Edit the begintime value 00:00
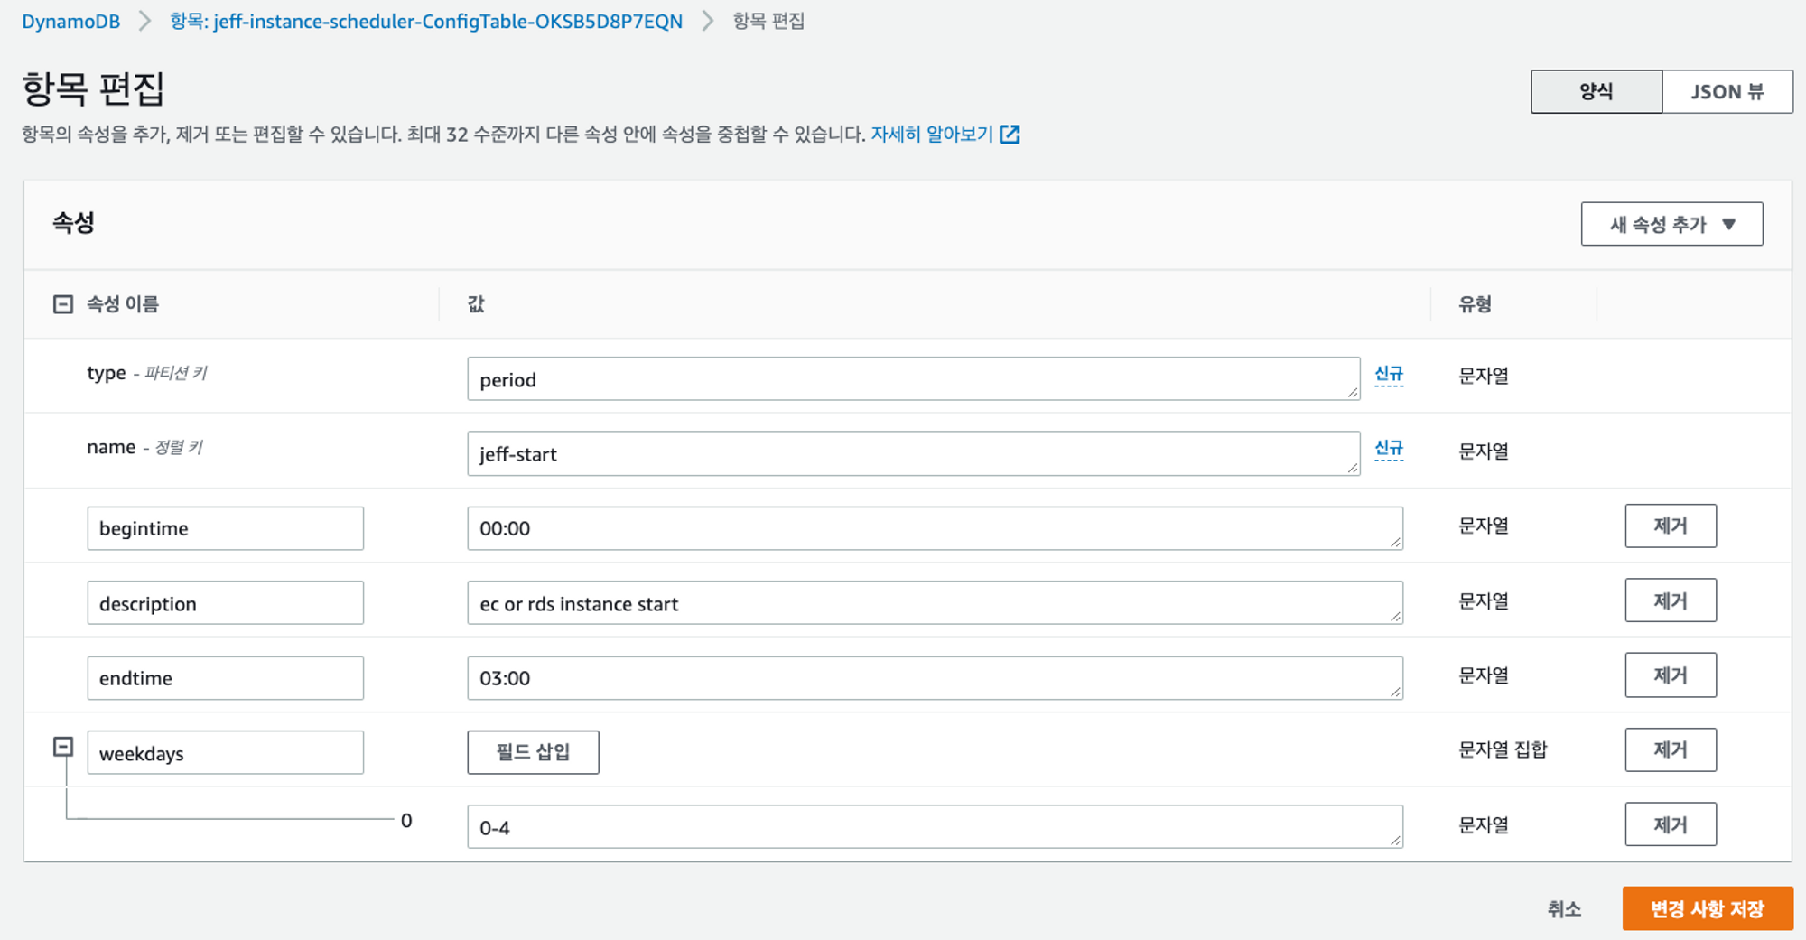This screenshot has height=940, width=1806. click(935, 528)
